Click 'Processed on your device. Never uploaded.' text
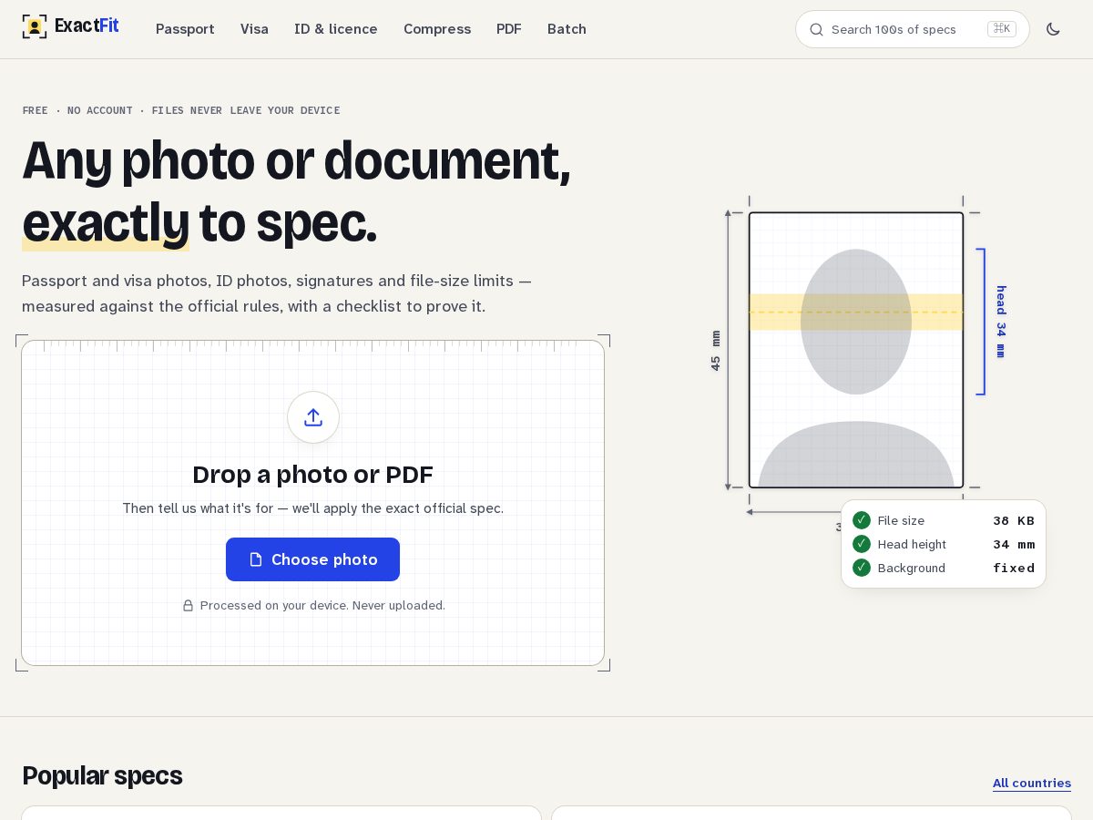 322,605
